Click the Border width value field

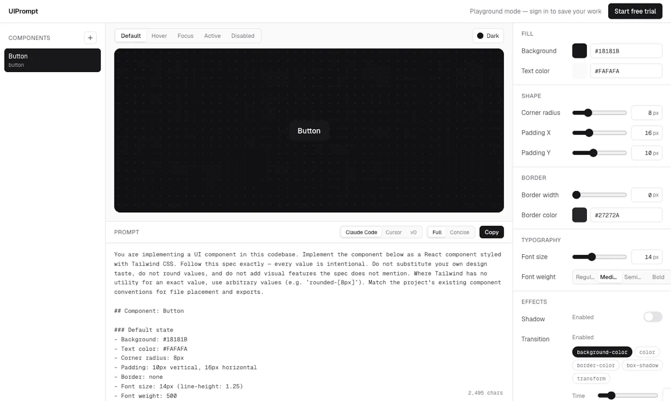coord(647,195)
